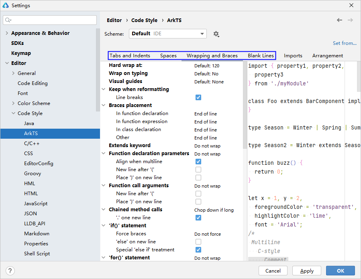Confirm with the OK button
This screenshot has height=279, width=361.
340,271
